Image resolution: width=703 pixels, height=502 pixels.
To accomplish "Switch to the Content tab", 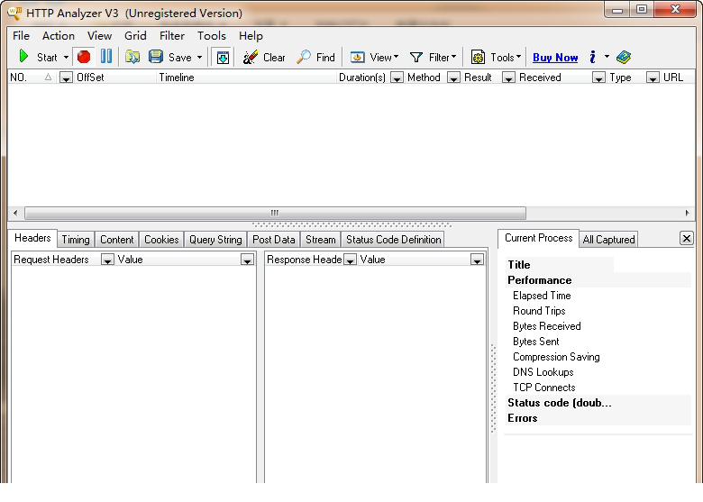I will [117, 240].
